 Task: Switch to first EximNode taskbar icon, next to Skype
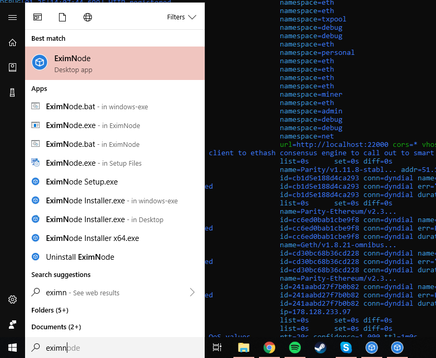(371, 348)
